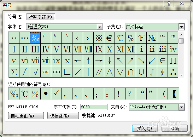
Task: Switch to the 特殊字符 tab
Action: tap(41, 17)
